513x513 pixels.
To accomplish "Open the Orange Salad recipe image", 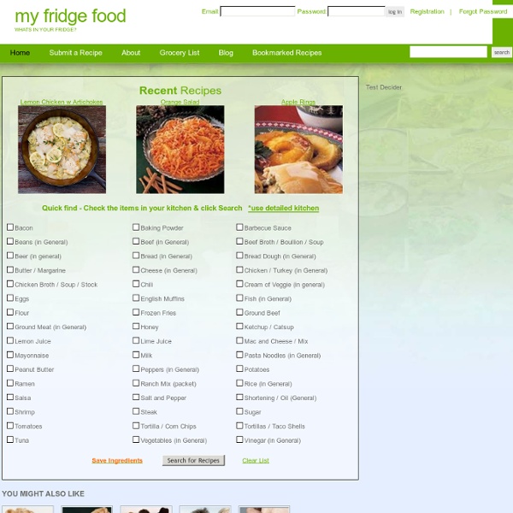I will (180, 150).
